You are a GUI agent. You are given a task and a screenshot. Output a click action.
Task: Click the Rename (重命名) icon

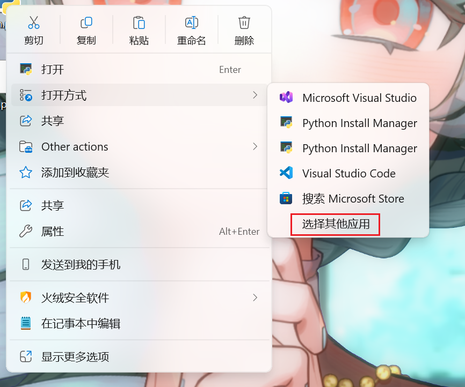tap(191, 23)
